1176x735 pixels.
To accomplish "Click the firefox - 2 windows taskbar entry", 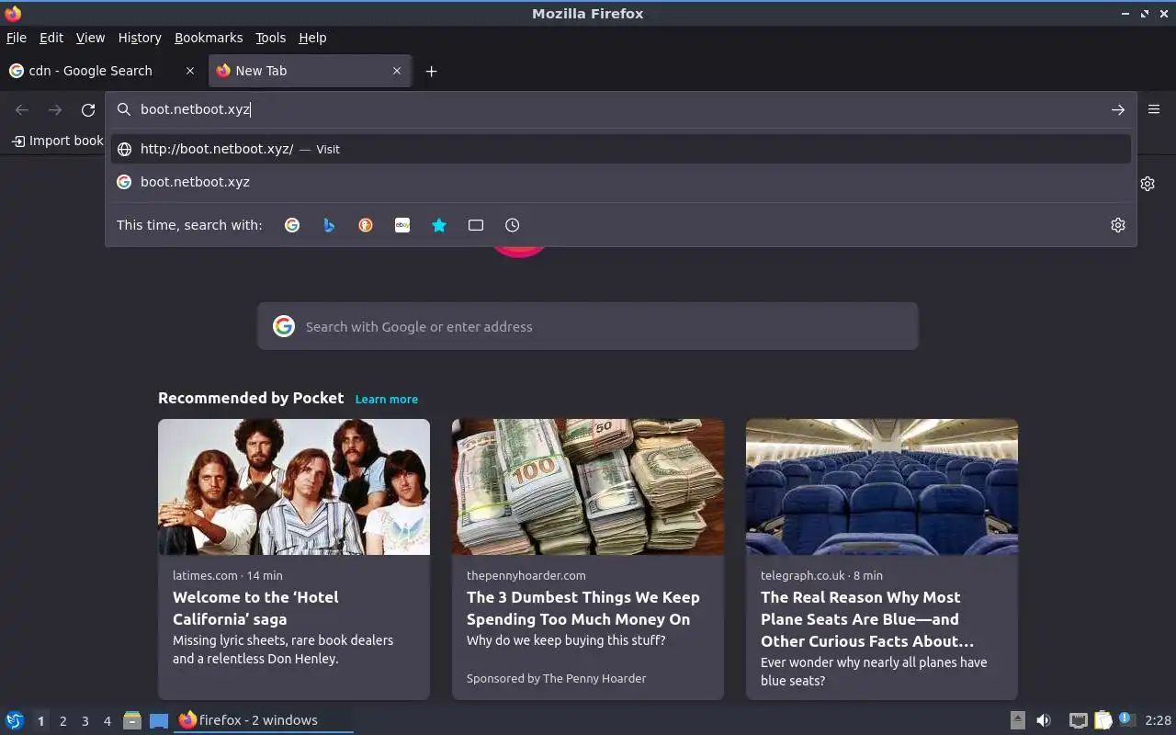I will pos(264,720).
